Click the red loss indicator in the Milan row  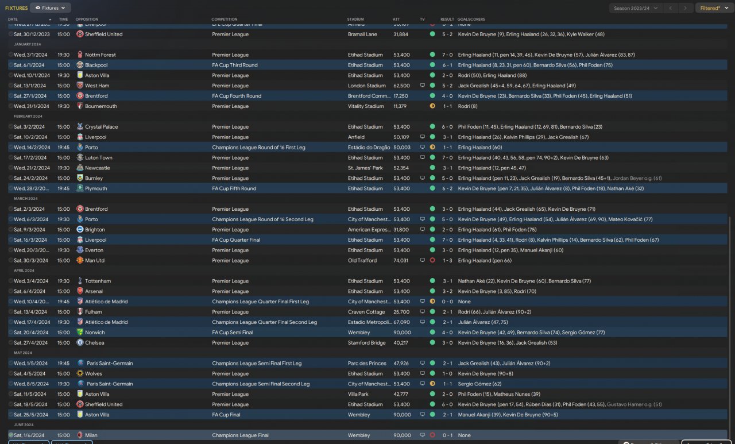[432, 435]
